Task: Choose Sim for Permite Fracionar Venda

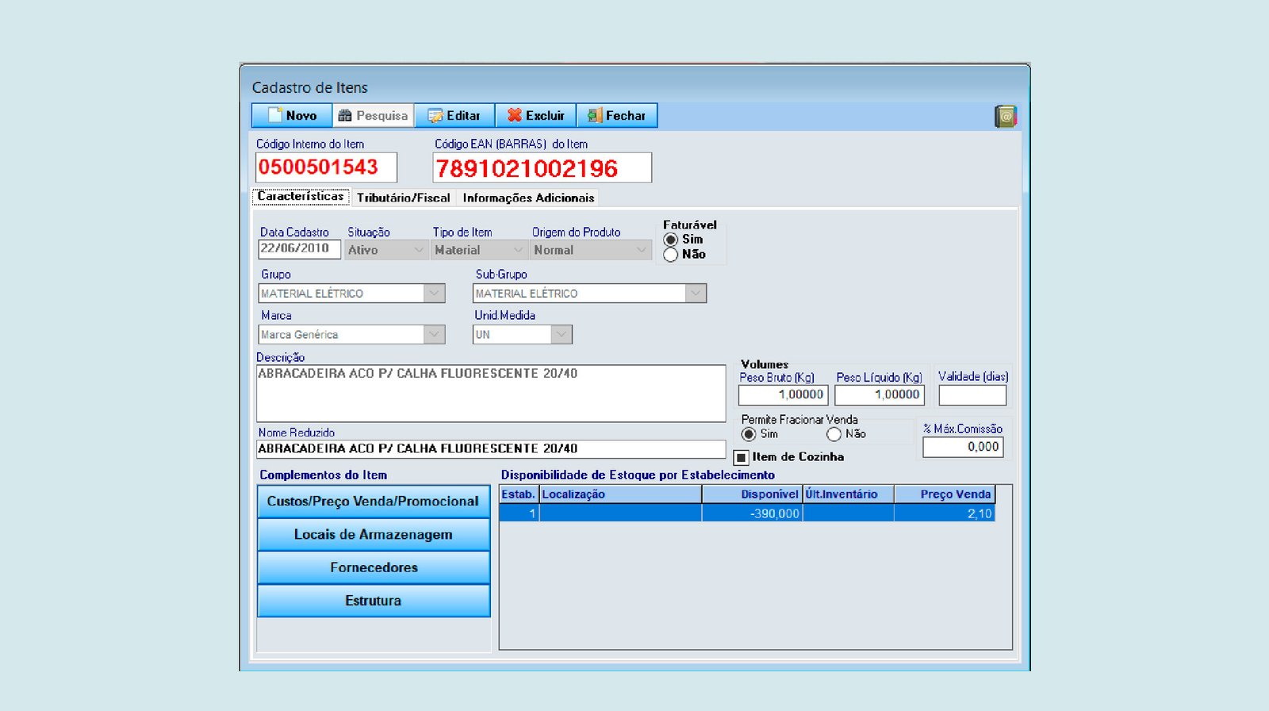Action: [749, 434]
